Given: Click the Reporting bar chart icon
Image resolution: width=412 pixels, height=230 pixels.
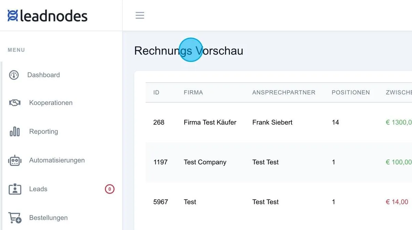Looking at the screenshot, I should (14, 131).
